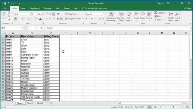Undo the last action
This screenshot has height=109, width=193.
(9, 3)
